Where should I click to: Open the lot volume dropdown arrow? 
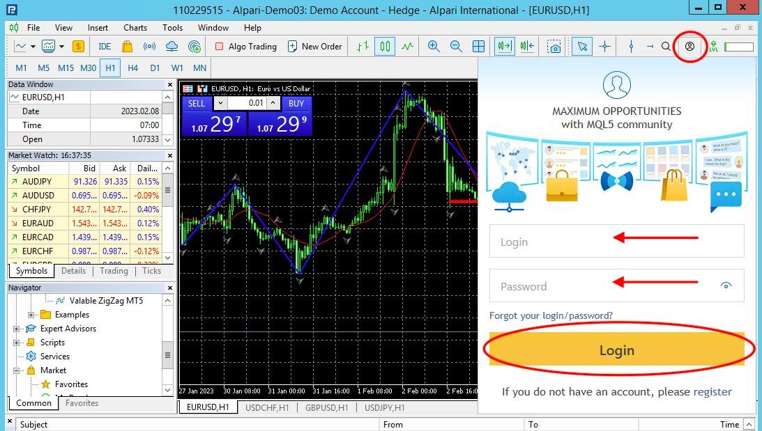[220, 103]
